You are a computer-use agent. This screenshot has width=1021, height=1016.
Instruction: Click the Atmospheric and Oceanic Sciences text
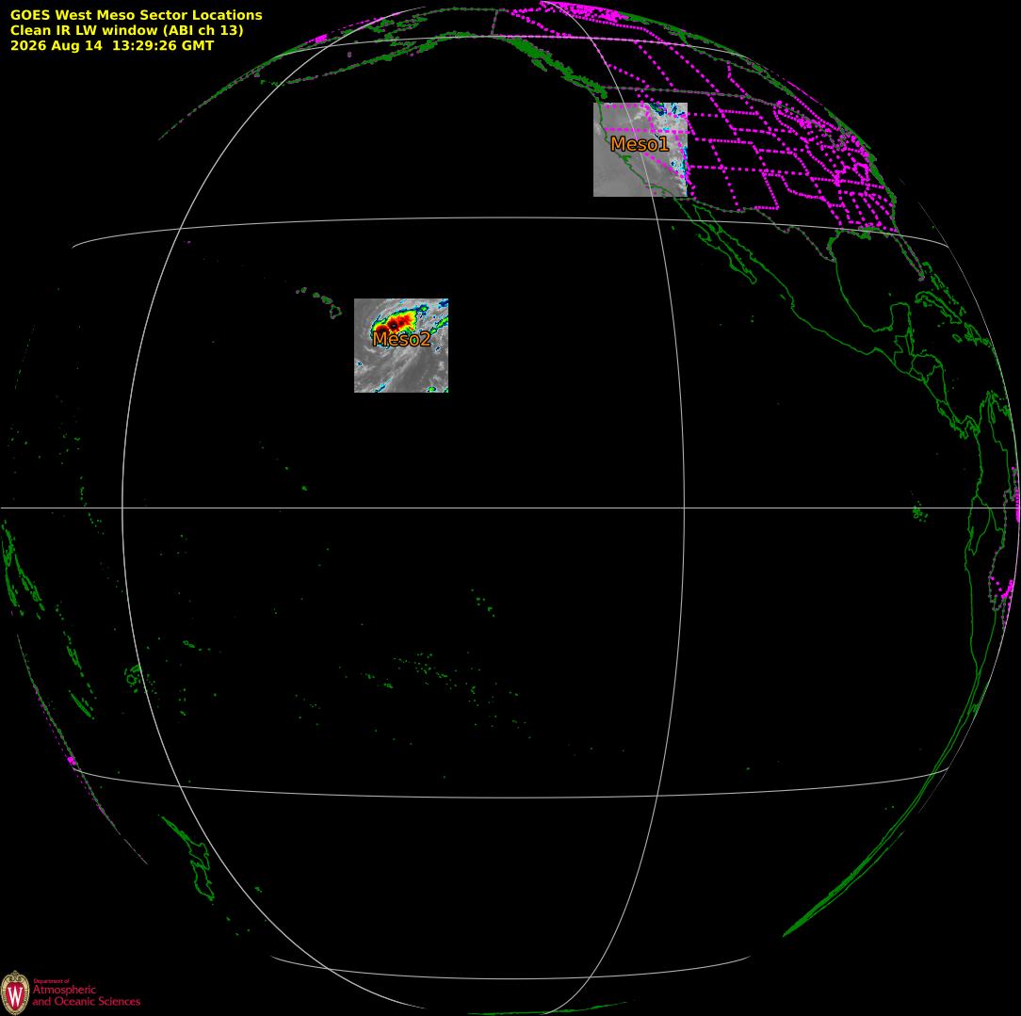pyautogui.click(x=86, y=994)
